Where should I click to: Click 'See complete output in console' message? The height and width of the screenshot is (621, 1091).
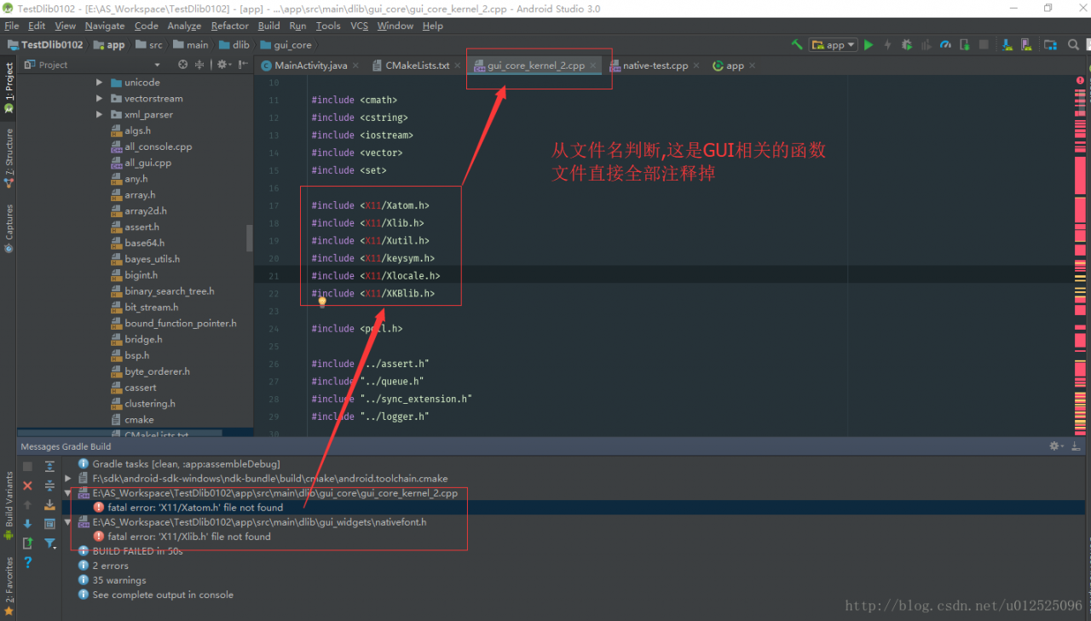[163, 595]
